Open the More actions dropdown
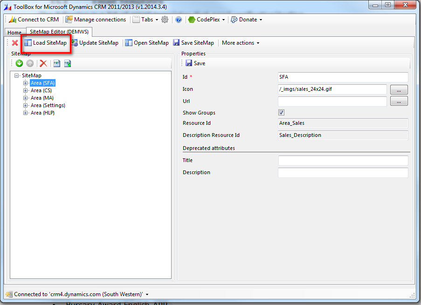 click(241, 43)
